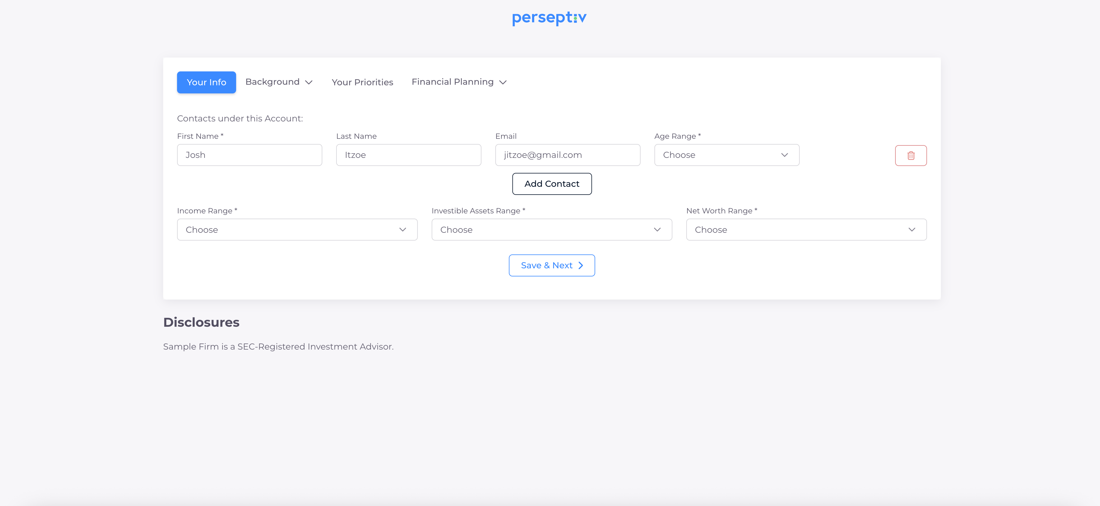Open the Income Range dropdown

point(297,230)
